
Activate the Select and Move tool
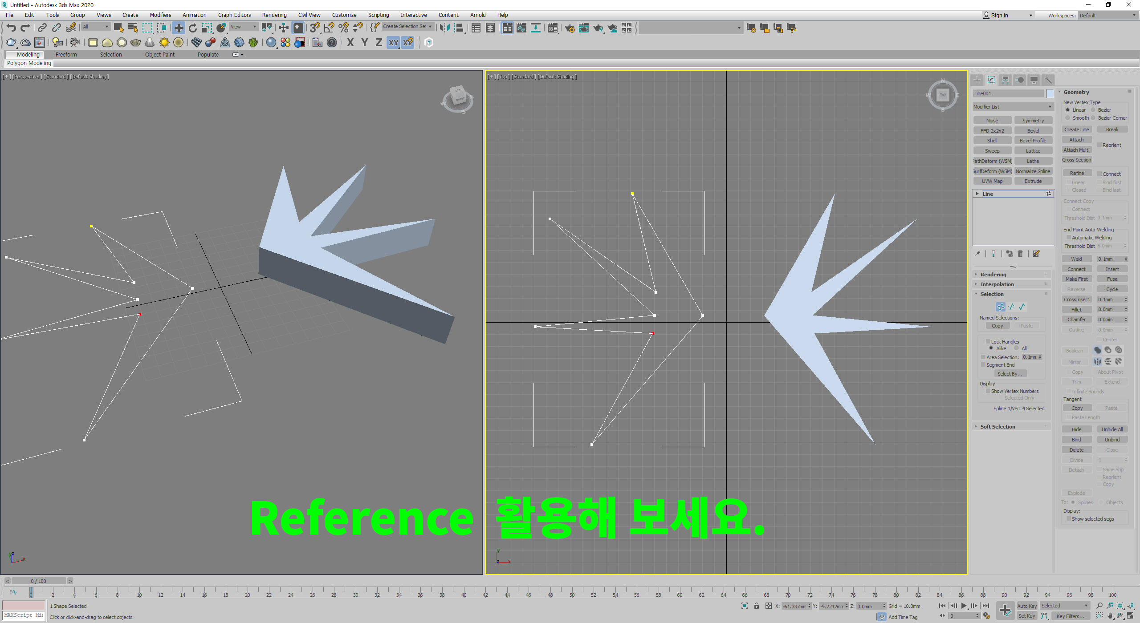[178, 28]
